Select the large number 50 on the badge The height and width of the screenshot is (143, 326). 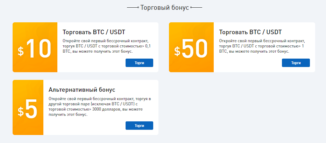point(195,49)
